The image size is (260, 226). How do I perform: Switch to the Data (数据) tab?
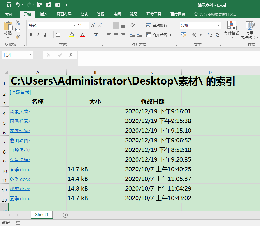point(101,14)
